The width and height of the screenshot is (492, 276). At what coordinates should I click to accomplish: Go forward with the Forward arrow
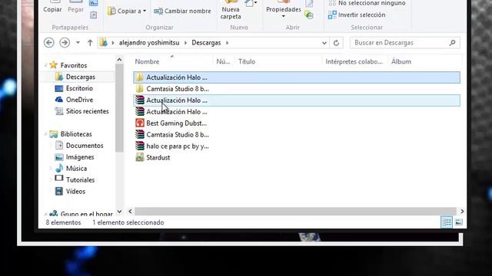click(x=65, y=43)
